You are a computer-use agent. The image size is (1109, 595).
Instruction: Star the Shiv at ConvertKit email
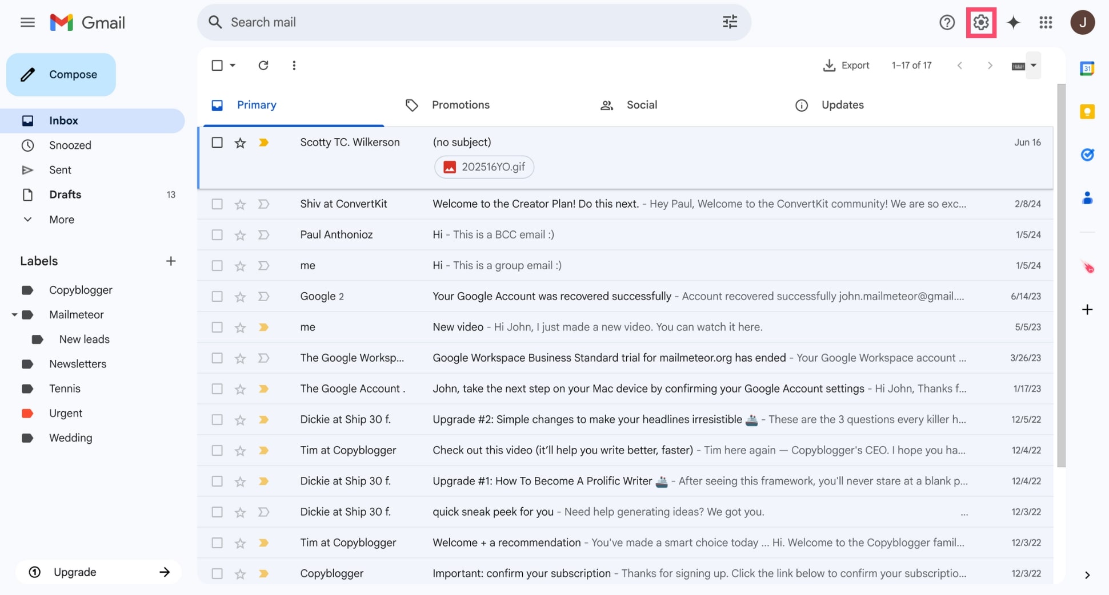click(x=240, y=204)
